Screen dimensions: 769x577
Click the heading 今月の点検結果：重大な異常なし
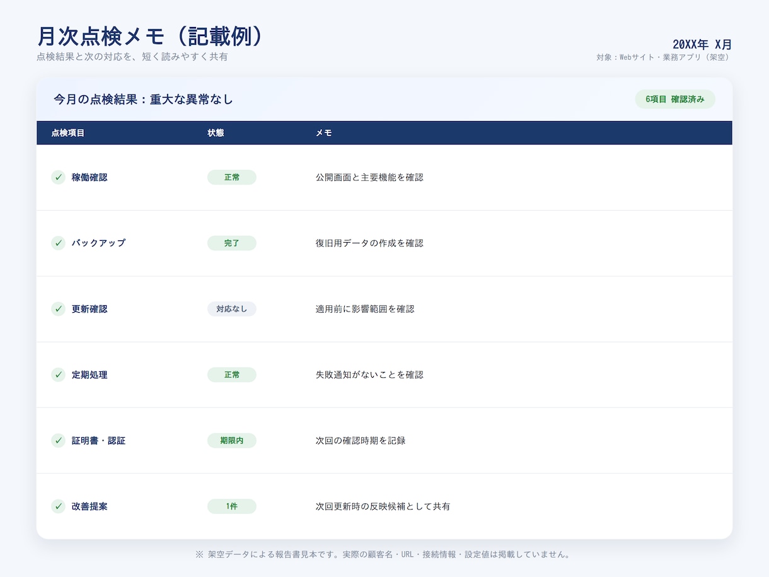coord(144,99)
